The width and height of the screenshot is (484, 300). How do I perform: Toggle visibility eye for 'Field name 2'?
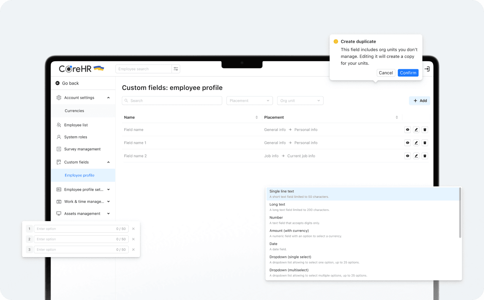coord(407,156)
